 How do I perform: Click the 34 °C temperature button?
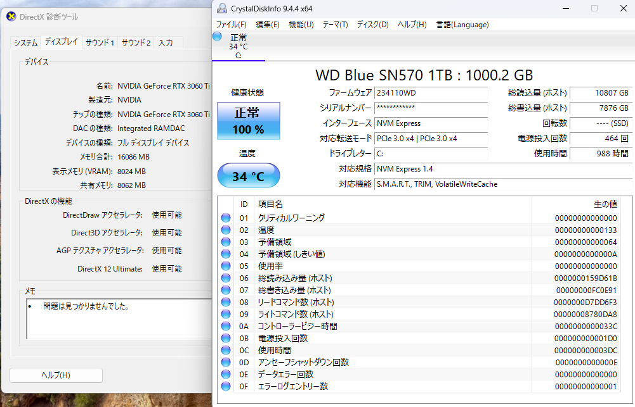[x=248, y=176]
